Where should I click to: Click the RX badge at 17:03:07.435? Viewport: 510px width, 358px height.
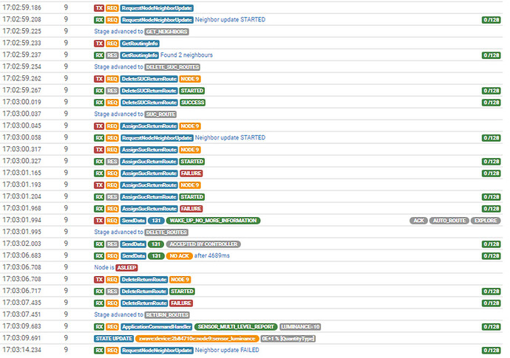pos(99,303)
